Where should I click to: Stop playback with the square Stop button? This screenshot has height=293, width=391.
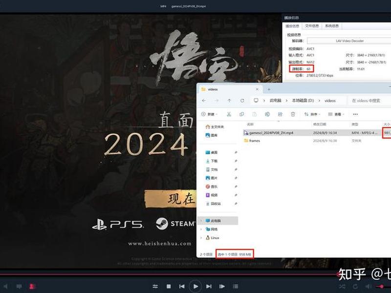[x=169, y=287]
